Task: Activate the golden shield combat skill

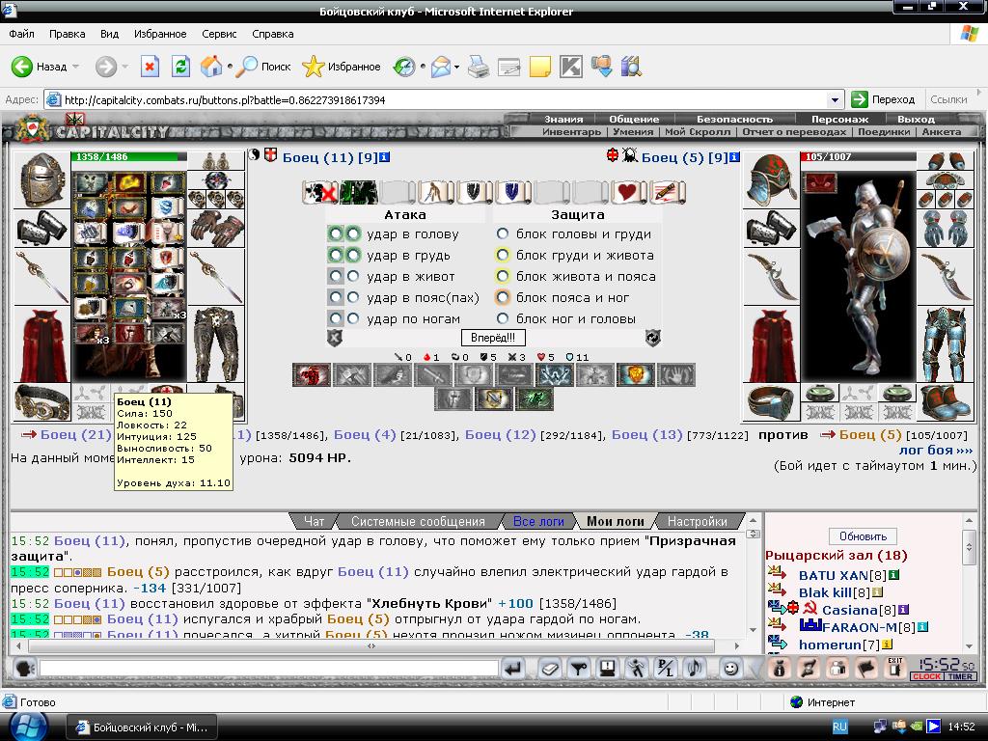Action: pos(634,375)
